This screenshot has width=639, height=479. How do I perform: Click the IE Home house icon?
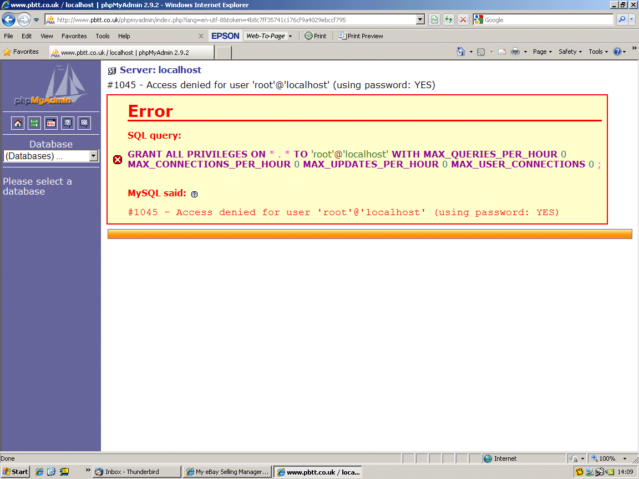[460, 52]
